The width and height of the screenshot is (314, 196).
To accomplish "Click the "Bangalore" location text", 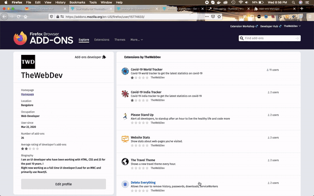I will click(27, 105).
